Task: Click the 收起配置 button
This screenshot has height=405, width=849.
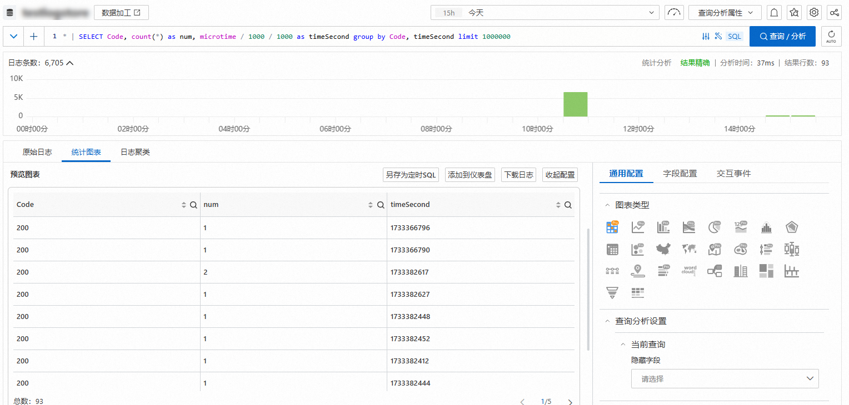Action: [560, 175]
